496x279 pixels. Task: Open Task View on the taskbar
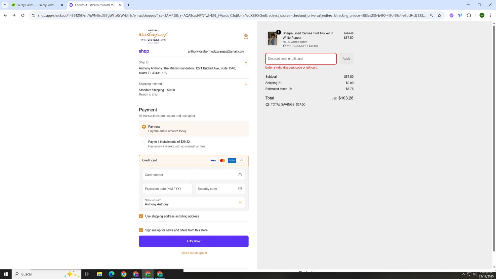[87, 274]
